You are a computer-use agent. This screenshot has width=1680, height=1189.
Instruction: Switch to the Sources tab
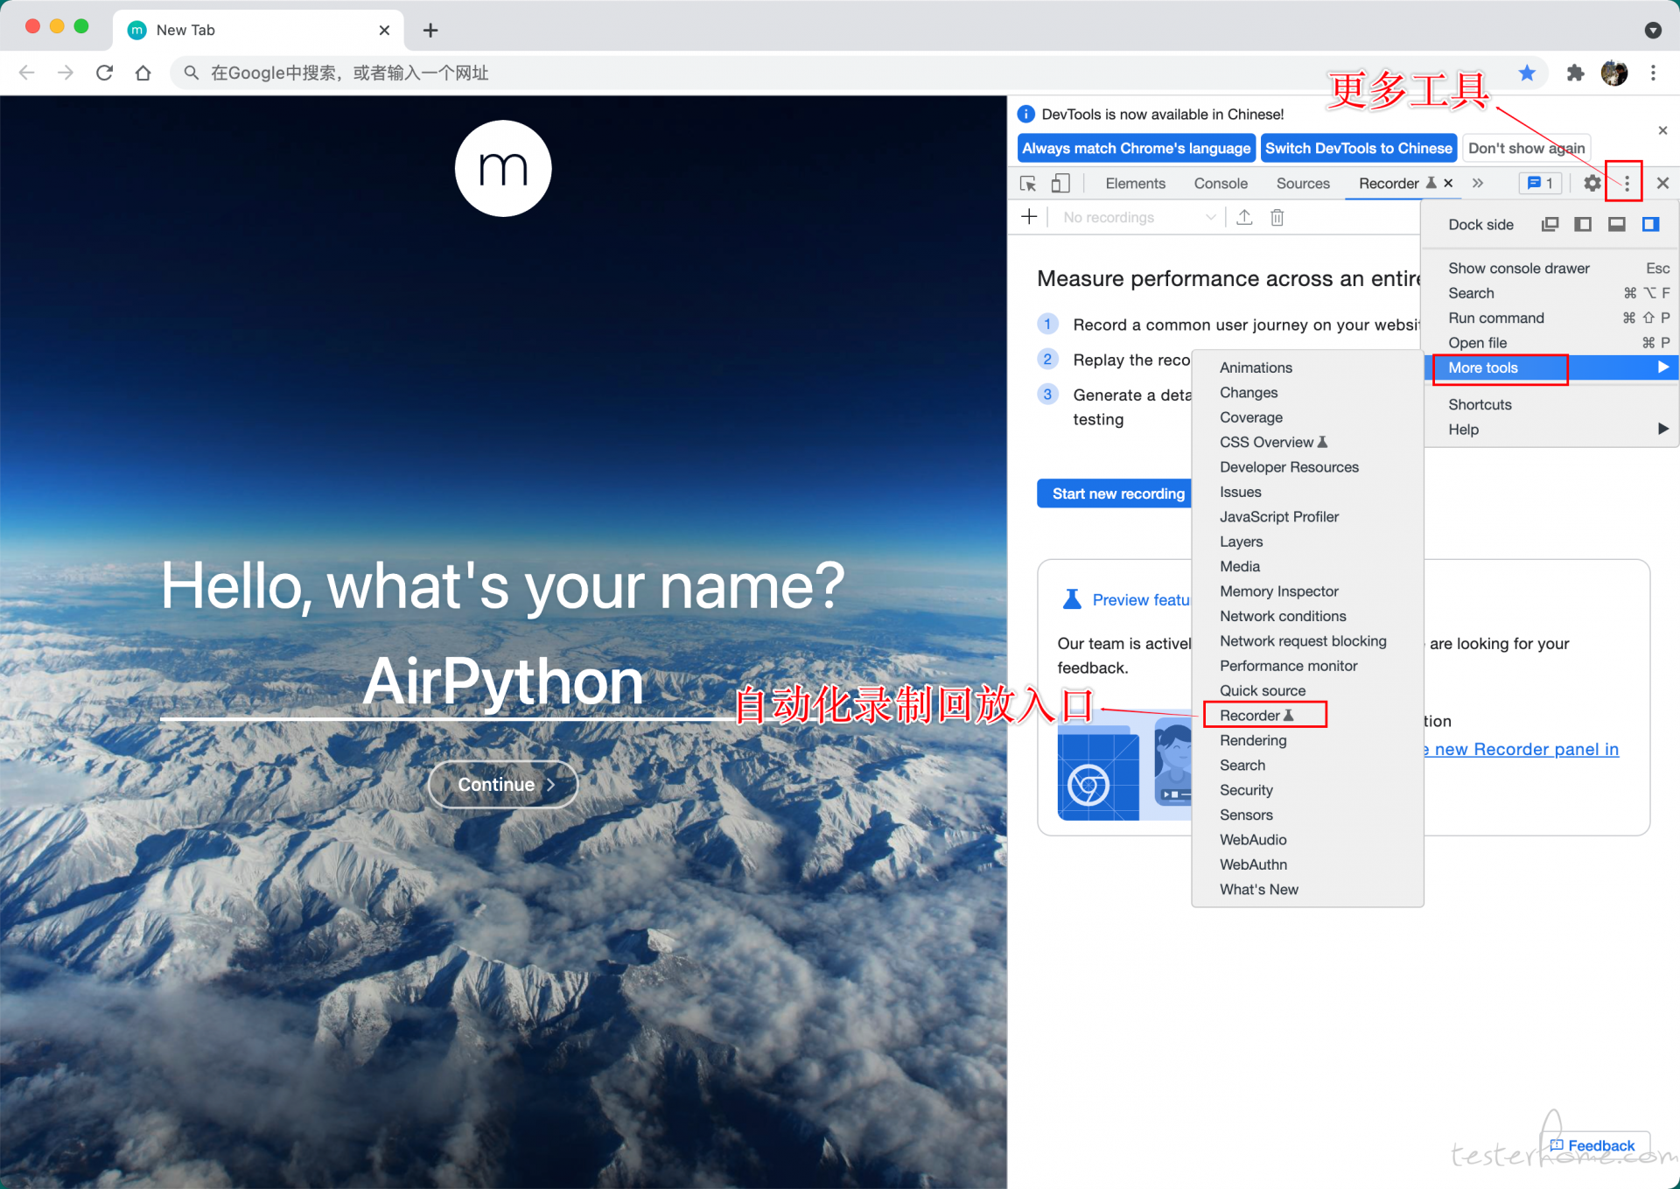[1303, 184]
